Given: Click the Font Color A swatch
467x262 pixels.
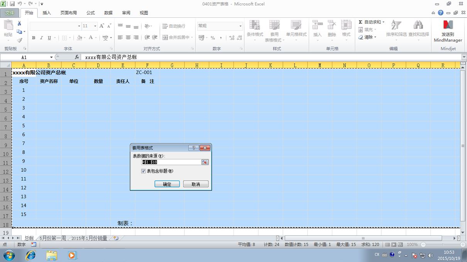Looking at the screenshot, I should [91, 38].
